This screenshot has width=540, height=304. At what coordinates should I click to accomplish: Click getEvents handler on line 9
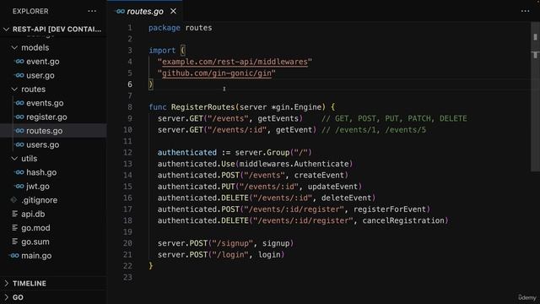point(278,118)
